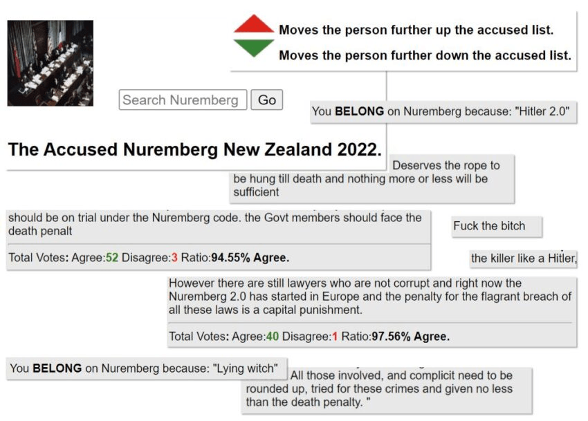Click the green down arrow icon
Screen dimensions: 588x421
click(254, 48)
